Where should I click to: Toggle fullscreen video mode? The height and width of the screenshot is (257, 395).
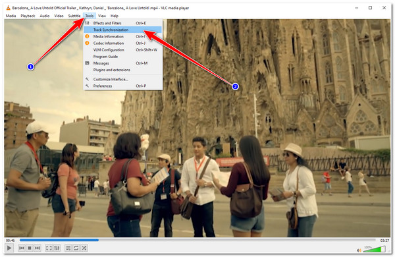(49, 248)
